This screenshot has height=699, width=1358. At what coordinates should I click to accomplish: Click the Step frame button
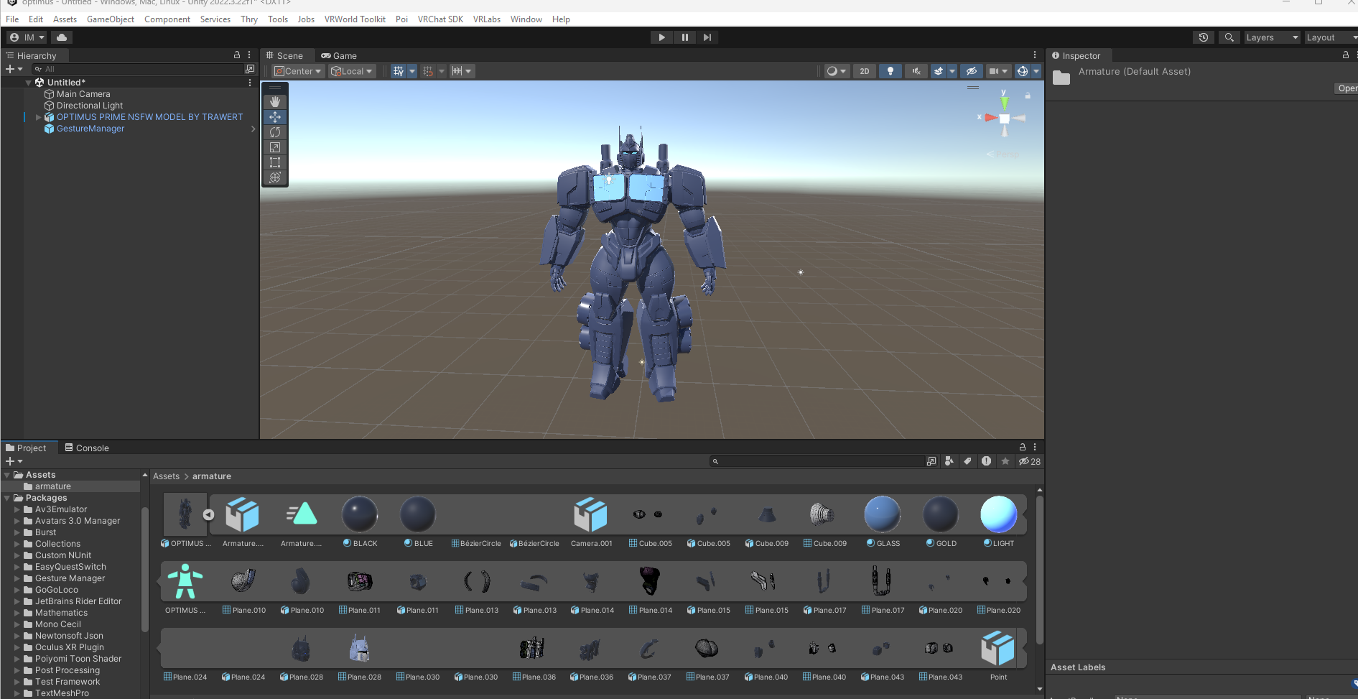pos(707,37)
